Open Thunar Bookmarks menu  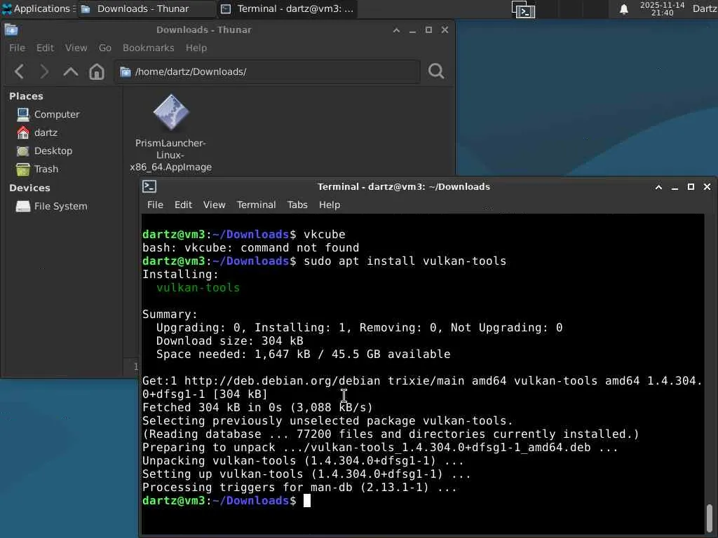(x=149, y=48)
